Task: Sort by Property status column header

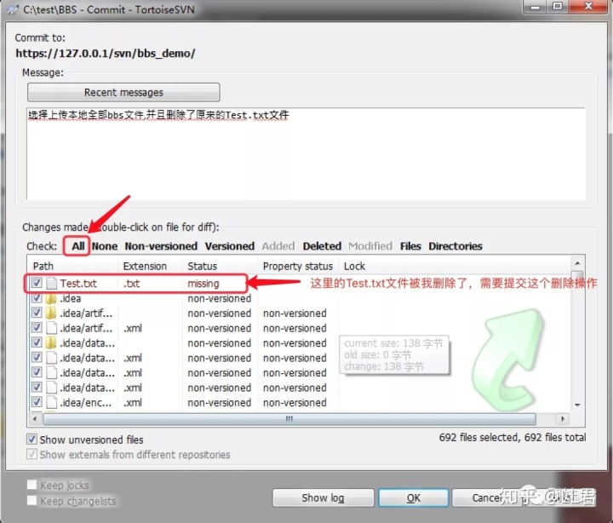Action: (298, 266)
